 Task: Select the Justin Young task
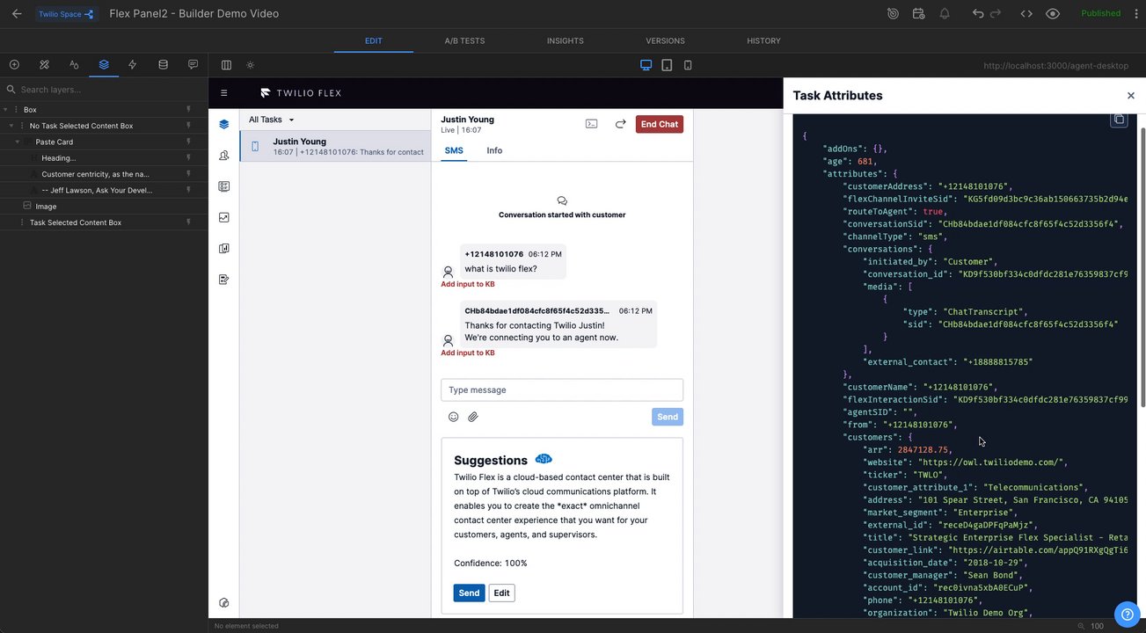pos(335,146)
